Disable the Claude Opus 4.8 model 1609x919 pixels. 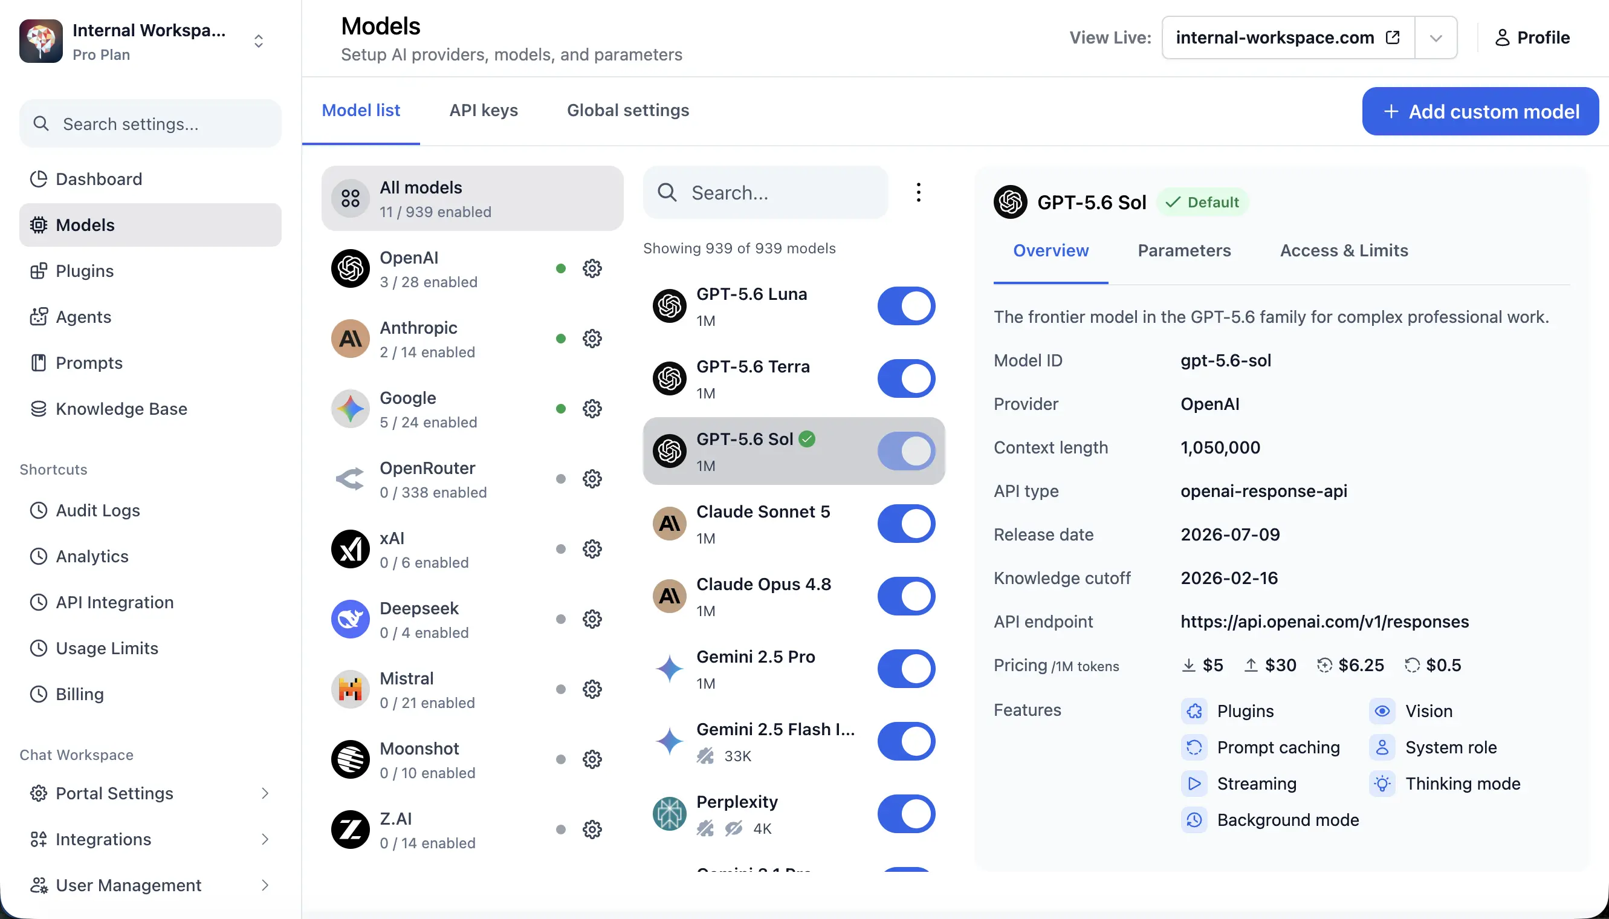906,597
